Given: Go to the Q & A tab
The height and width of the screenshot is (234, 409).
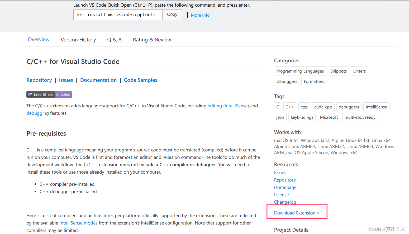Looking at the screenshot, I should coord(114,40).
